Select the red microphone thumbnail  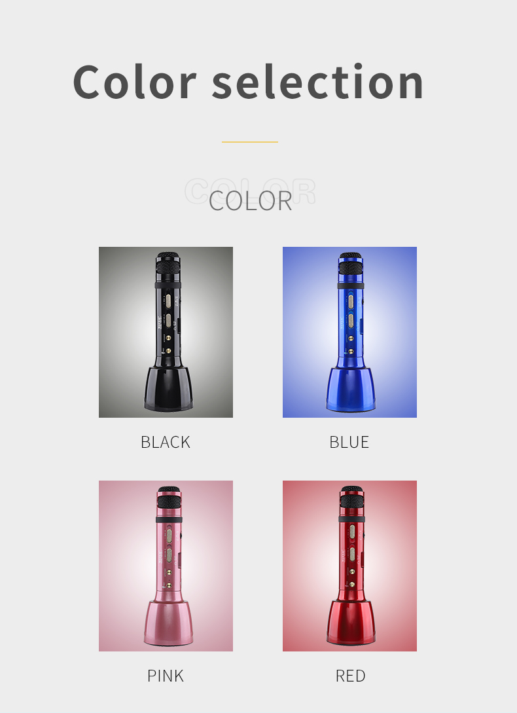(349, 566)
